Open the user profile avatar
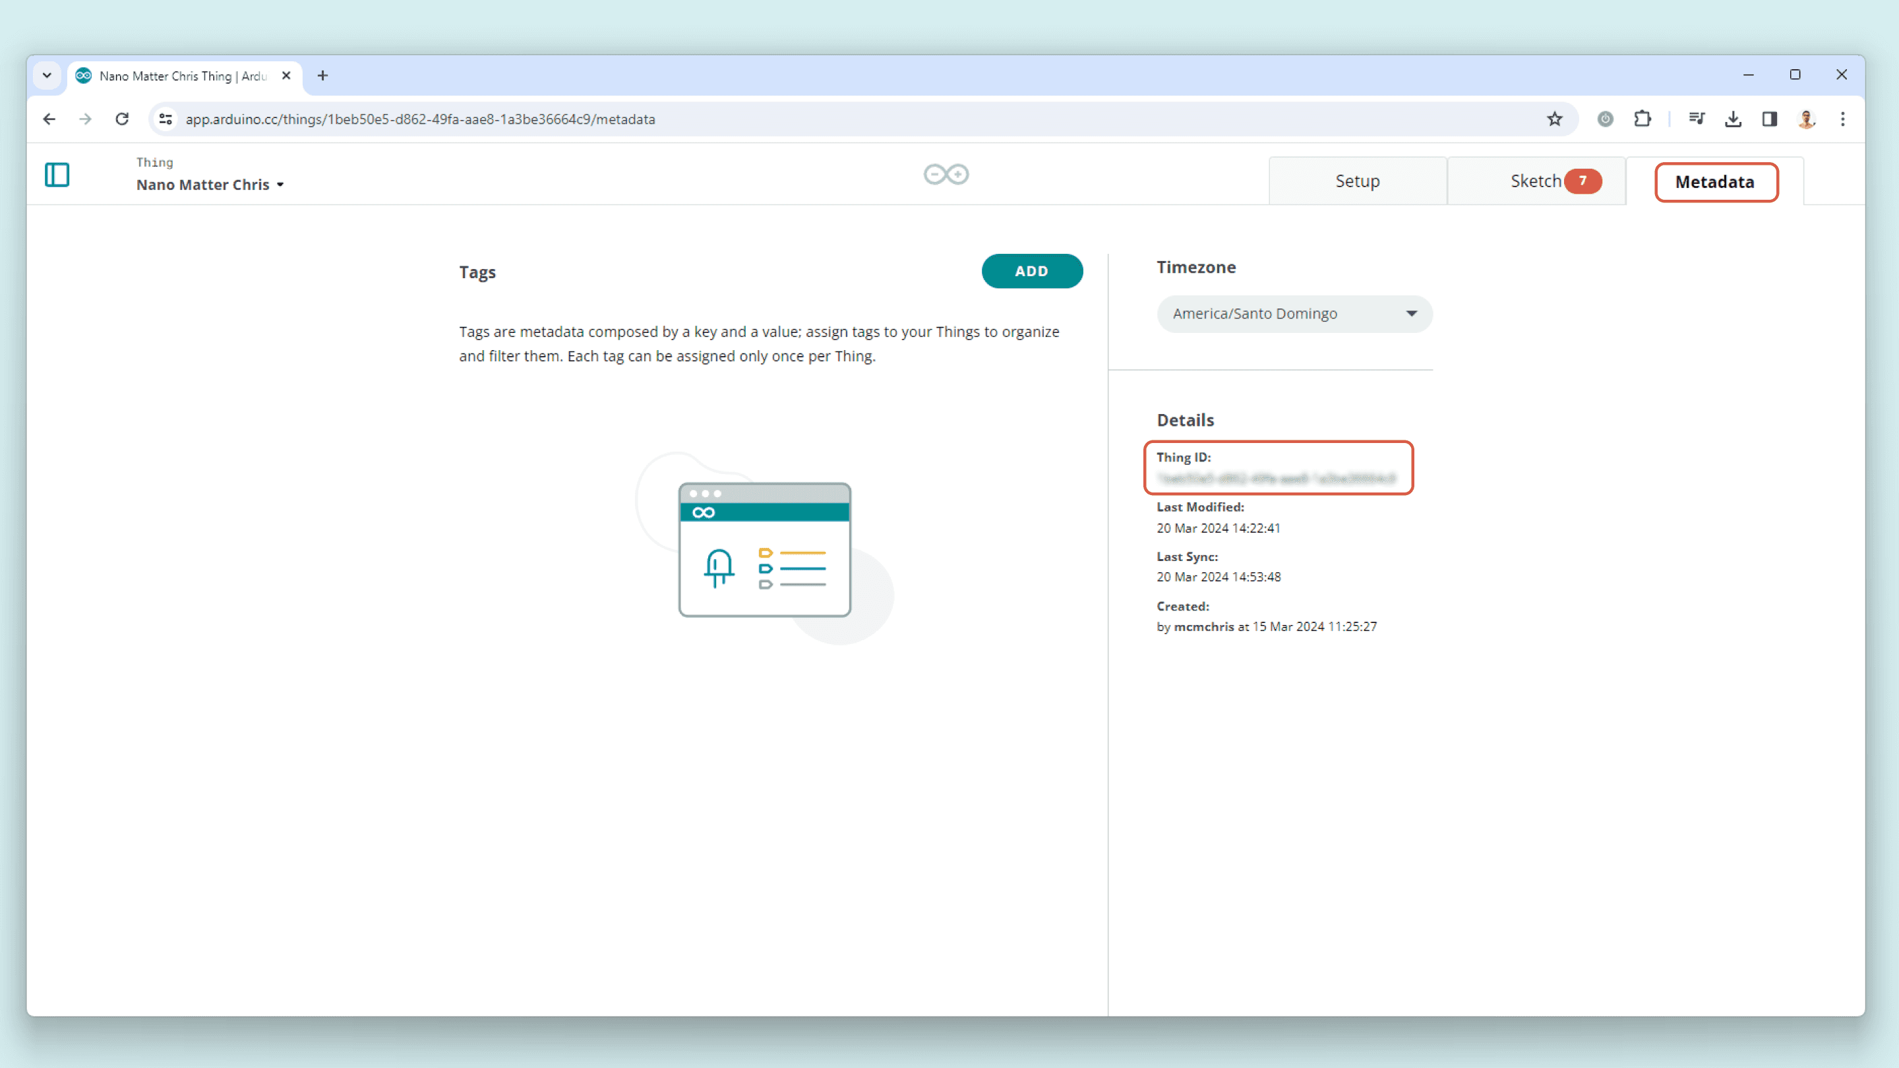Screen dimensions: 1899x1068 tap(1805, 119)
